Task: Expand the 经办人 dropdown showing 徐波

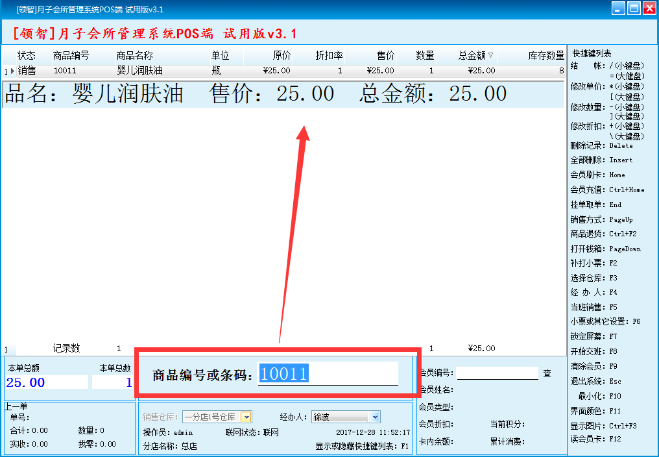Action: coord(376,417)
